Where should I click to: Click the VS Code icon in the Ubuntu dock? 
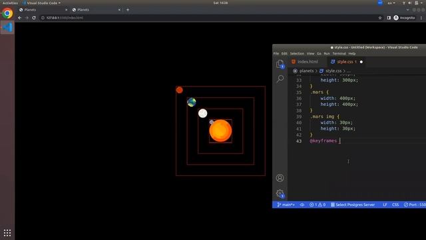[7, 27]
